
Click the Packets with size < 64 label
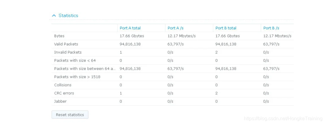coord(75,60)
